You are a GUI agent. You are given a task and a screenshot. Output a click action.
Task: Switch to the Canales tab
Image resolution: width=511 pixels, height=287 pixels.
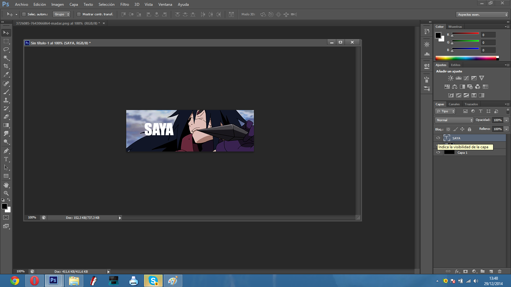click(x=454, y=104)
